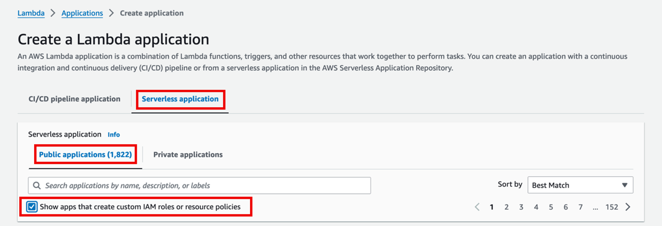Screen dimensions: 662x226
Task: Click the previous page arrow in pagination
Action: (477, 207)
